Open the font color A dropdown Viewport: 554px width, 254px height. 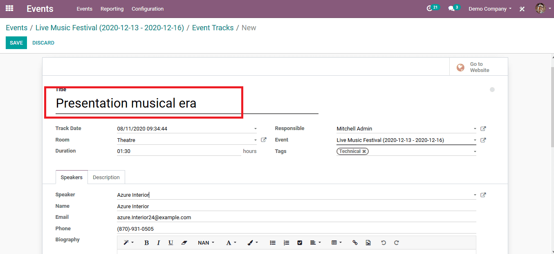231,243
